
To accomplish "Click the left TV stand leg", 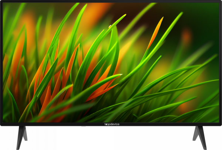I will [21, 136].
